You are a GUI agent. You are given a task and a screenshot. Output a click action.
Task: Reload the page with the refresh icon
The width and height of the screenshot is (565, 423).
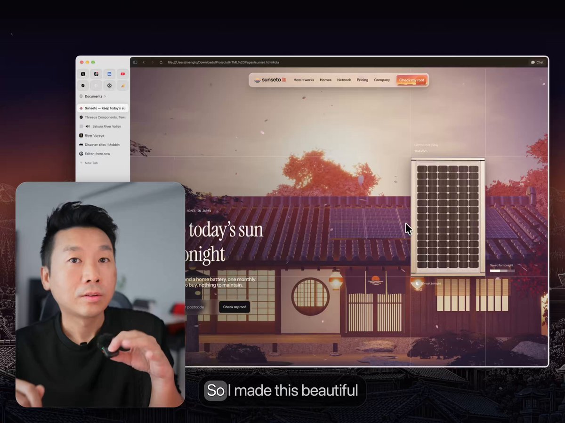[161, 62]
